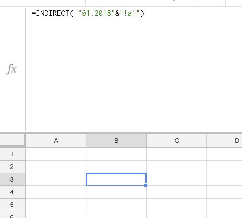This screenshot has width=242, height=218.
Task: Click the highlighted cell B3
Action: click(116, 179)
